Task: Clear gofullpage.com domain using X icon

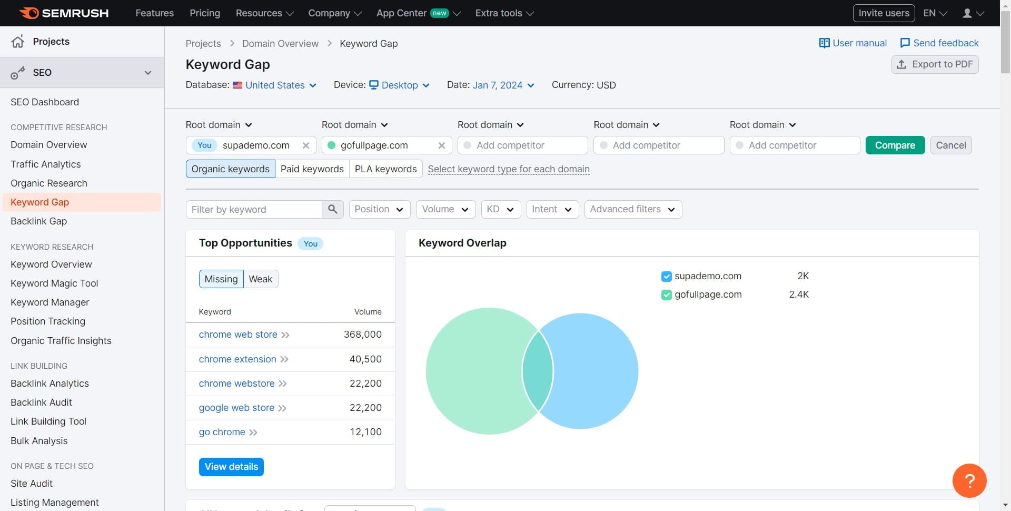Action: click(441, 145)
